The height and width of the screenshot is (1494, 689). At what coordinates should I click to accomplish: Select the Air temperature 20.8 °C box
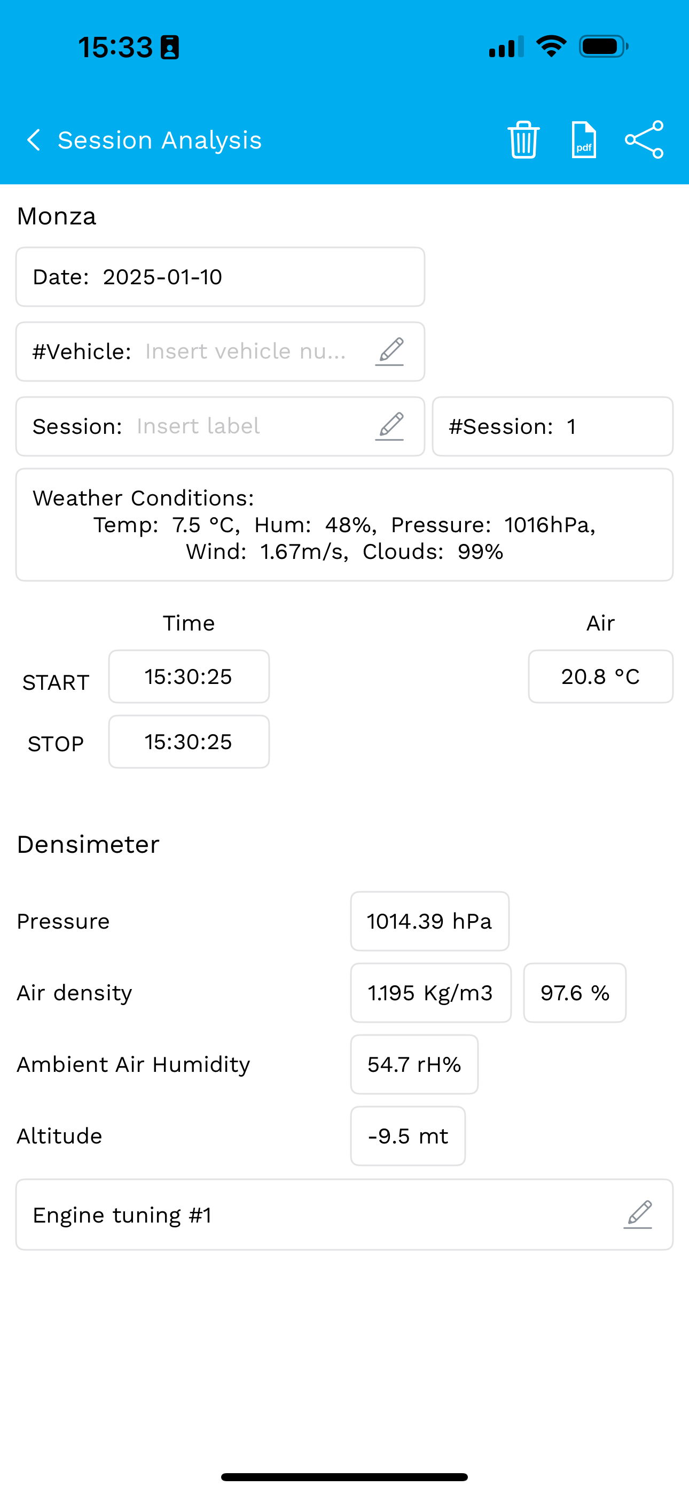coord(600,677)
